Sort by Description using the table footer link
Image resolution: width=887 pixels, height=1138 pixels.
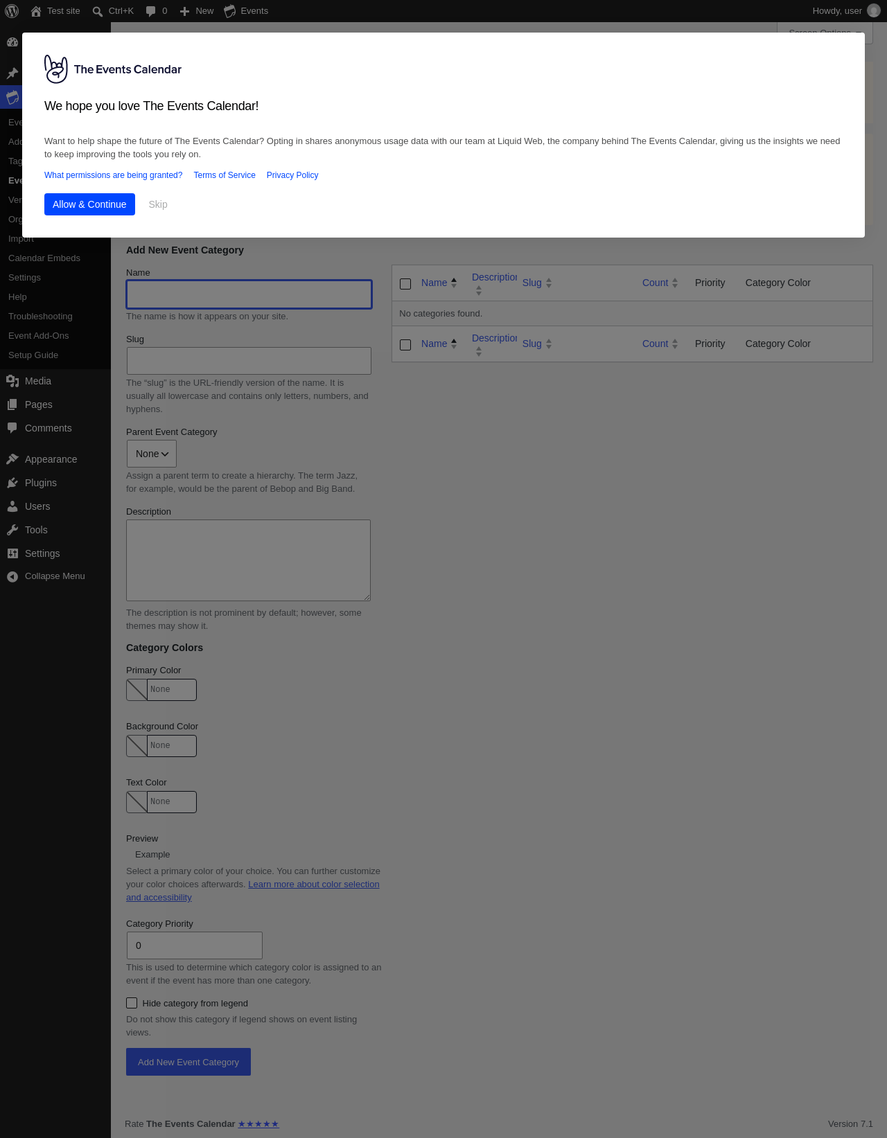pyautogui.click(x=494, y=338)
